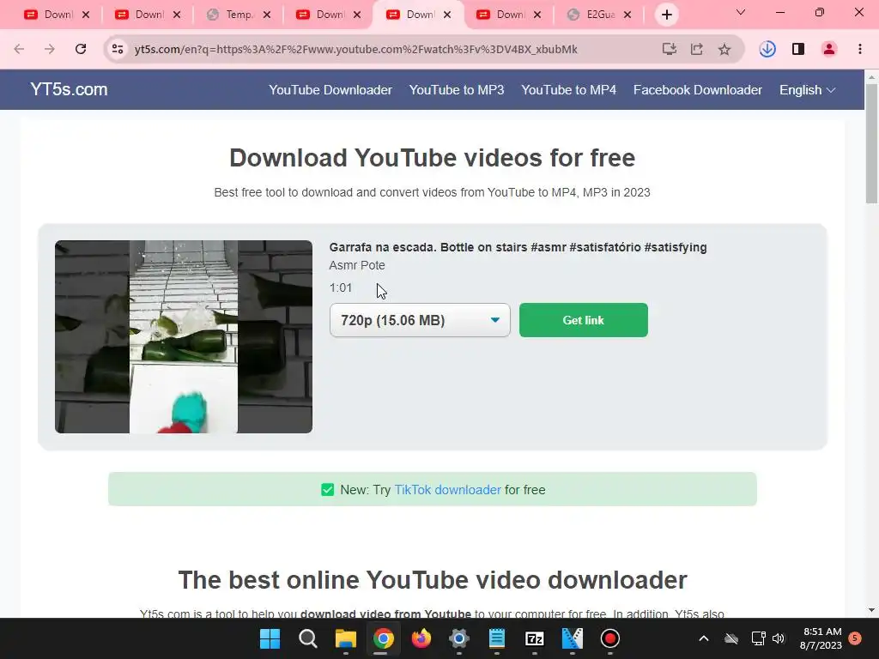
Task: Go back to the previous page
Action: point(19,49)
